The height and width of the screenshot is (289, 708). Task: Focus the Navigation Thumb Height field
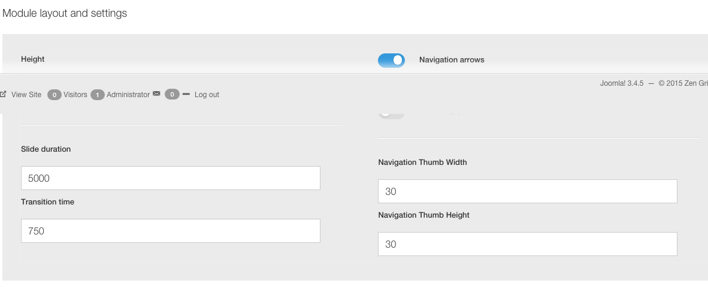pyautogui.click(x=527, y=244)
